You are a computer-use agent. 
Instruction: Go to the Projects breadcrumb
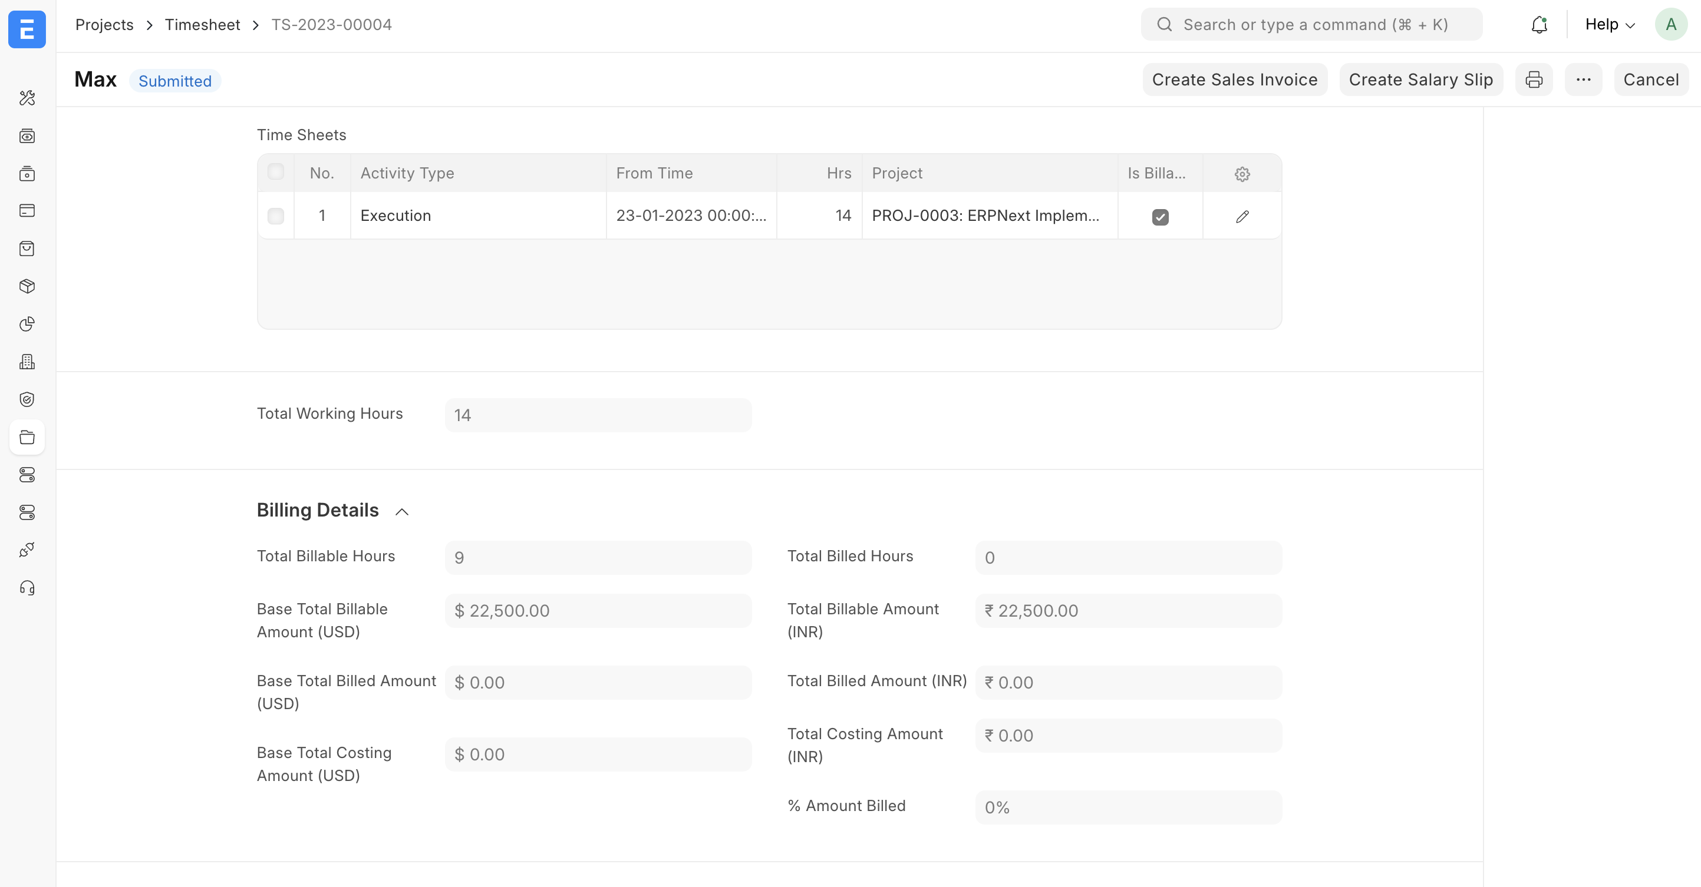104,24
